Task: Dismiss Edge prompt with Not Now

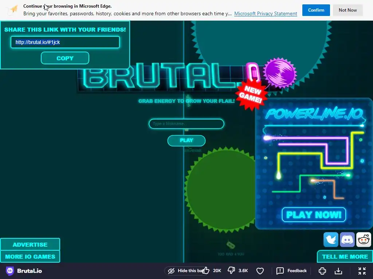Action: 348,10
